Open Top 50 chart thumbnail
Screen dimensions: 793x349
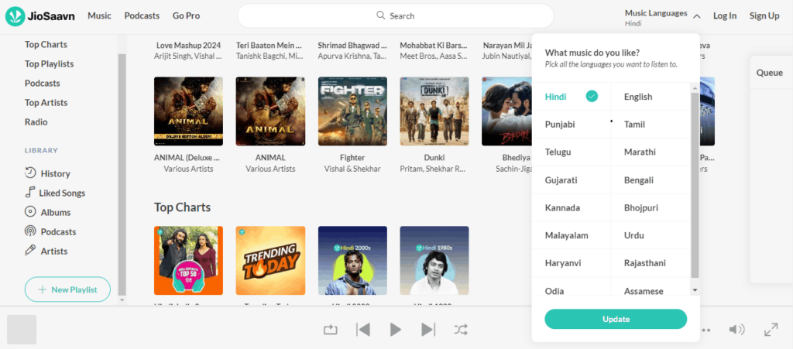tap(188, 261)
